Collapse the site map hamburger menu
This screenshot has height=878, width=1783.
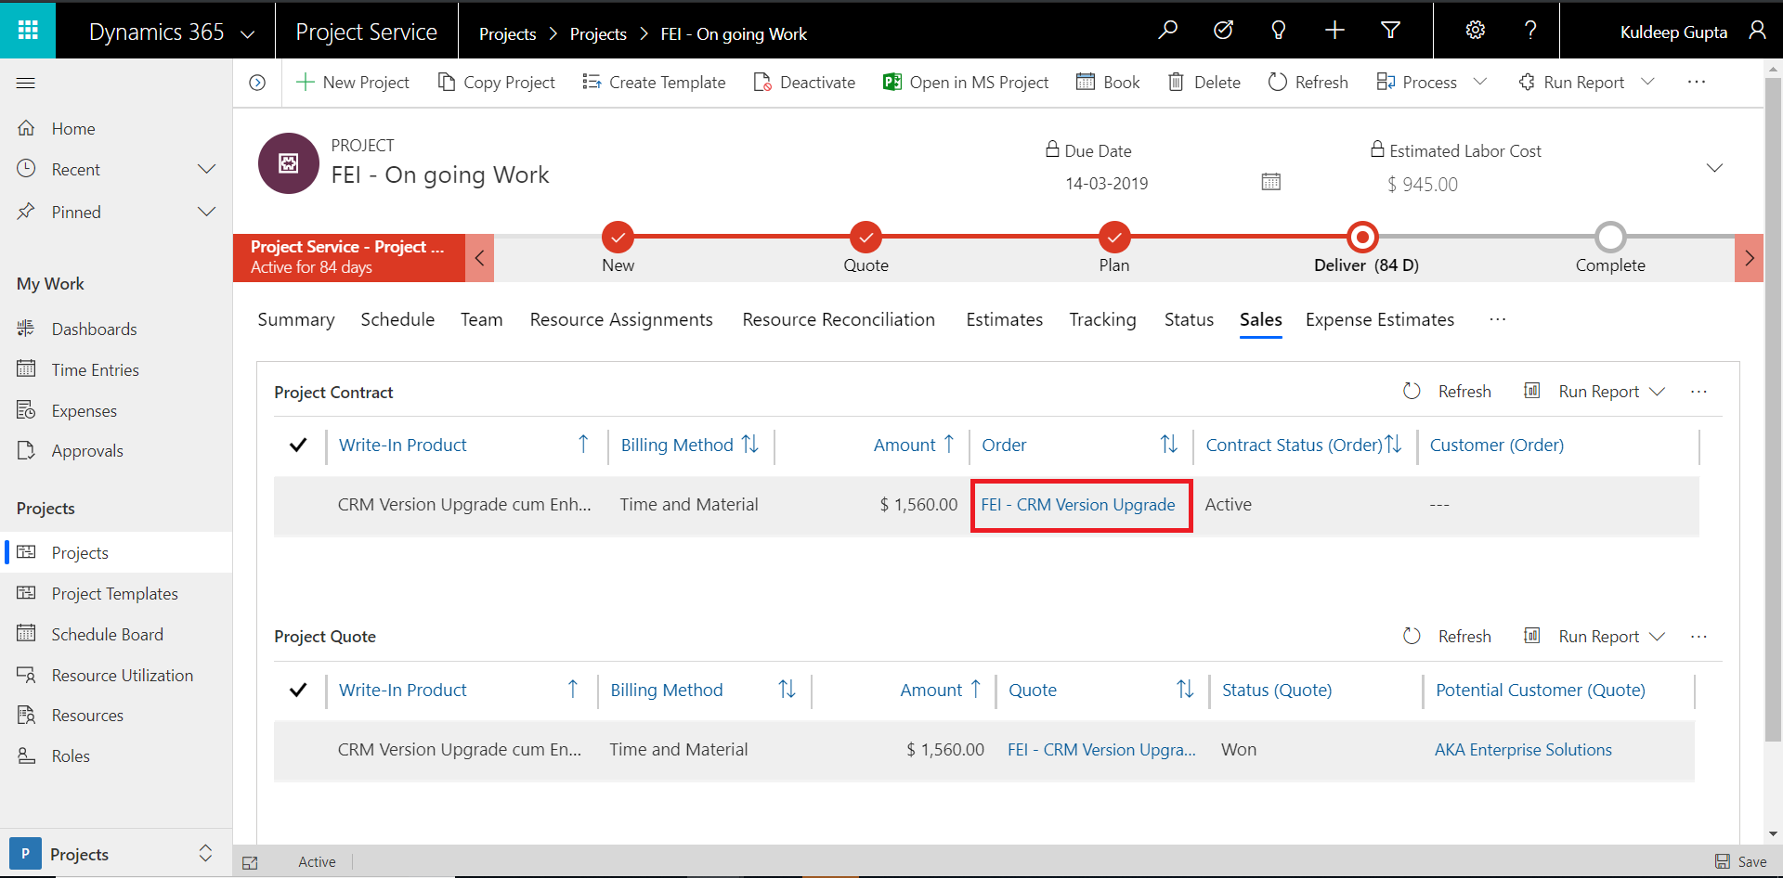(x=26, y=84)
